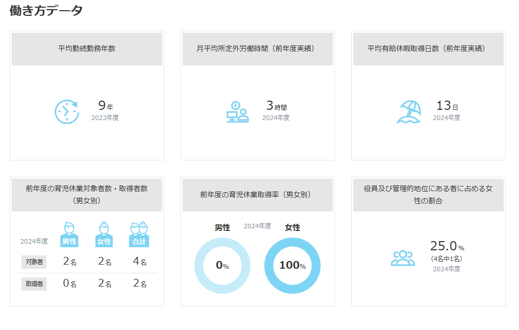The width and height of the screenshot is (519, 330).
Task: Click the beach umbrella paid leave icon
Action: (x=409, y=111)
